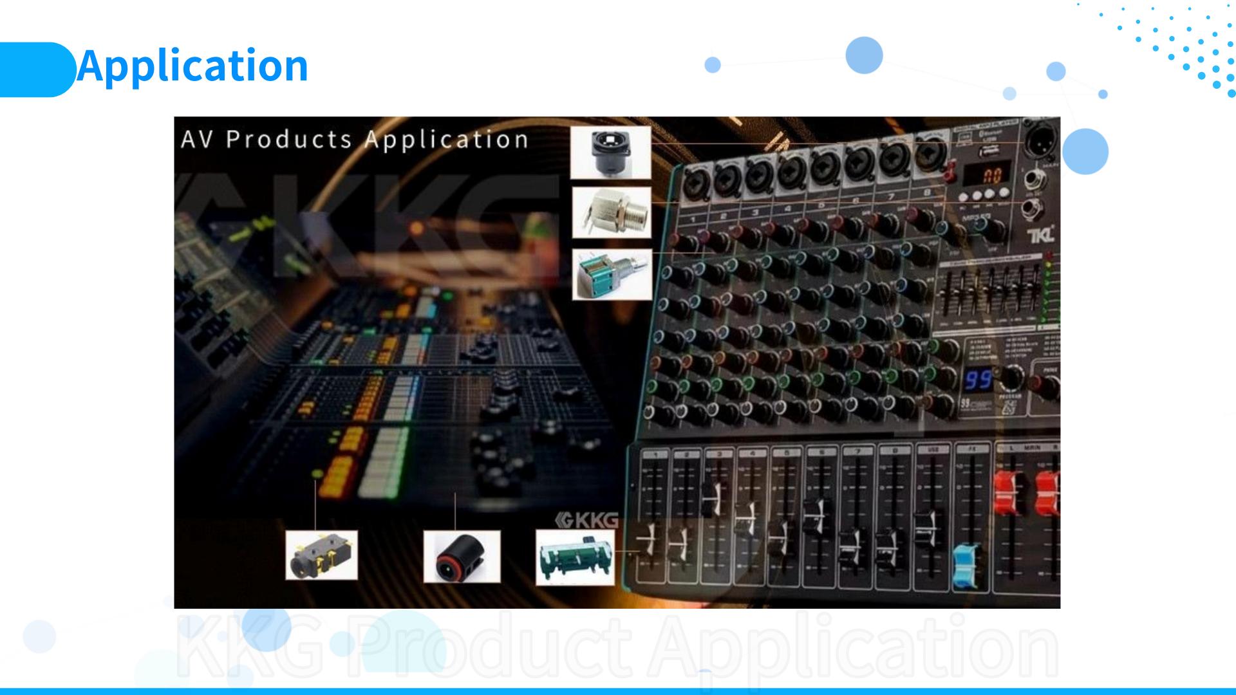Click the blue 99 digital display
The width and height of the screenshot is (1236, 695).
(977, 380)
